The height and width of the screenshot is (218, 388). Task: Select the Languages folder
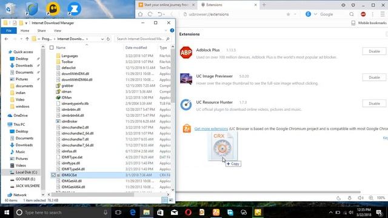[70, 56]
